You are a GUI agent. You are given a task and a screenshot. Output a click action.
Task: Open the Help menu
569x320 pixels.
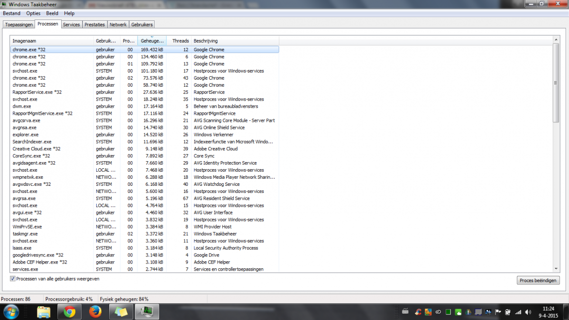pos(69,13)
